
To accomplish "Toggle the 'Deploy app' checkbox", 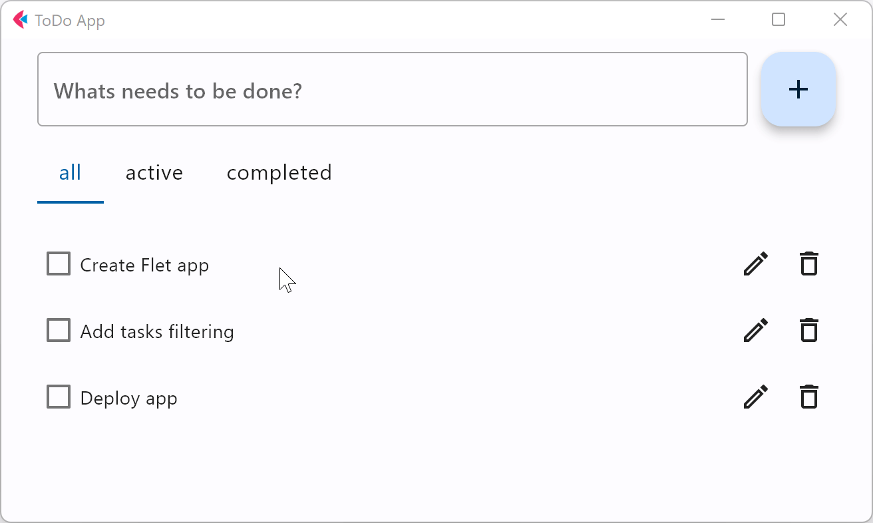I will pyautogui.click(x=59, y=397).
